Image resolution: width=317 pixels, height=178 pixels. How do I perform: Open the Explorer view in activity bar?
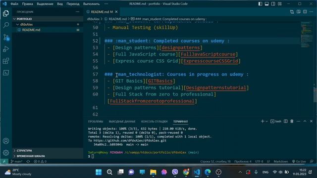click(6, 13)
